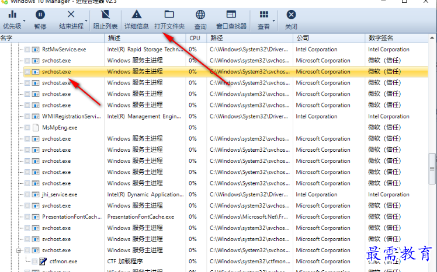Click the 查询 globe query icon
Image resolution: width=437 pixels, height=272 pixels.
[x=200, y=15]
